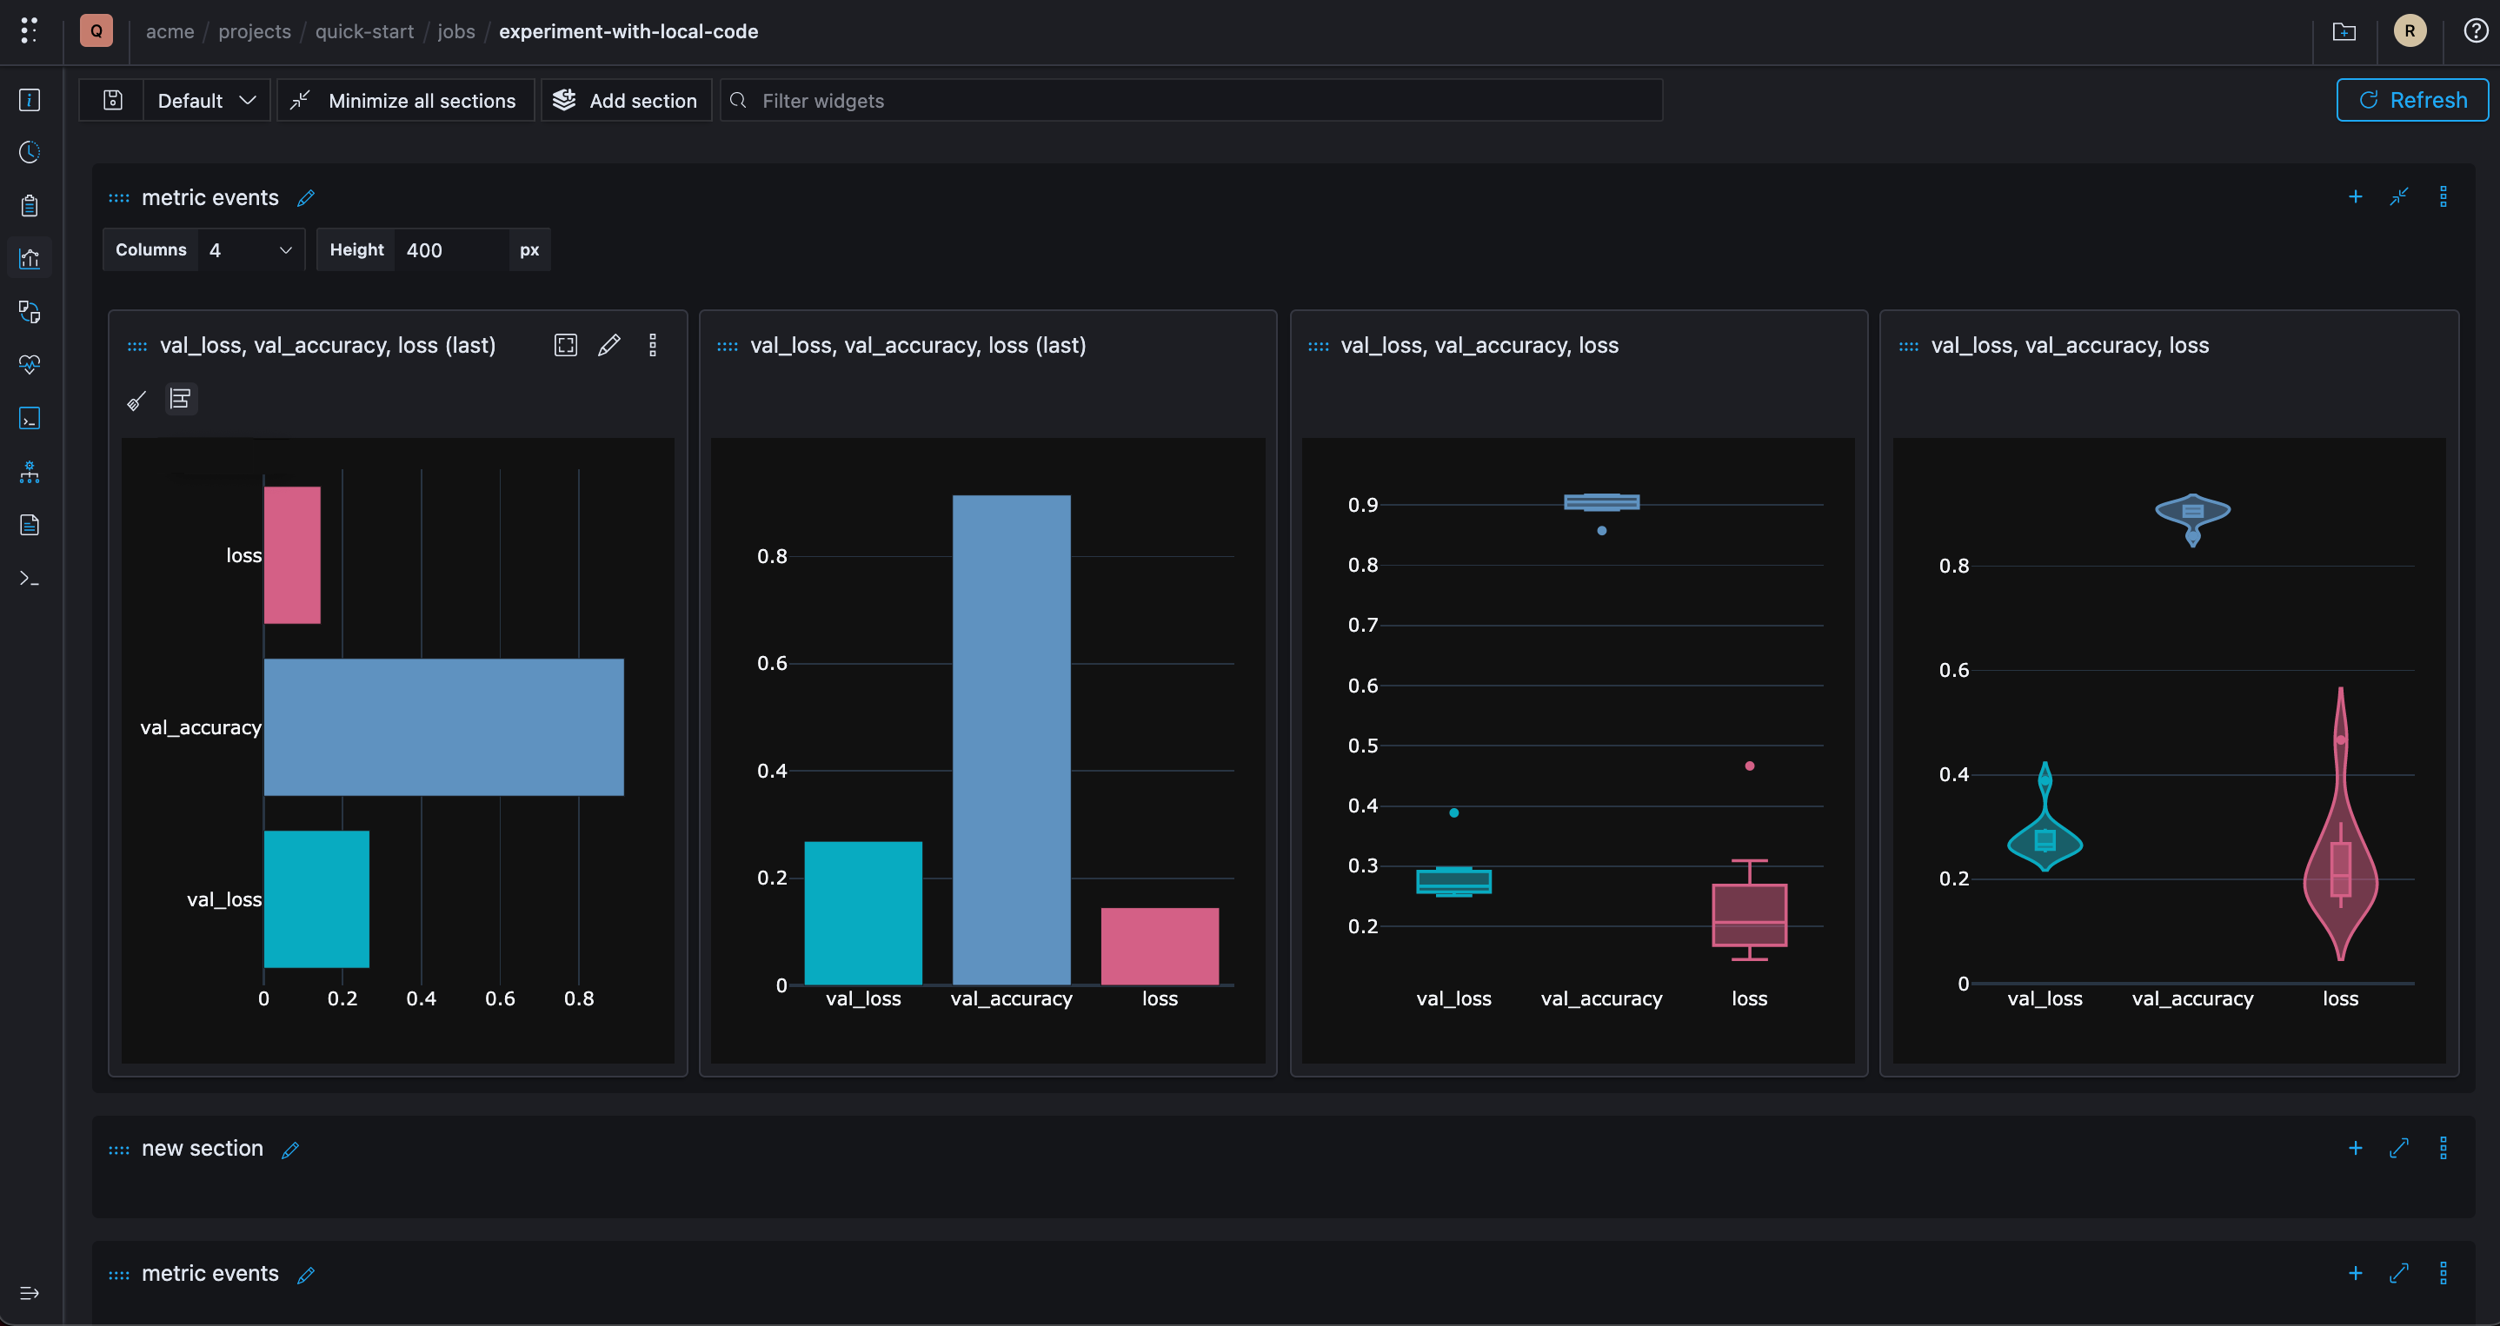The height and width of the screenshot is (1326, 2500).
Task: Click the Add section button
Action: [626, 100]
